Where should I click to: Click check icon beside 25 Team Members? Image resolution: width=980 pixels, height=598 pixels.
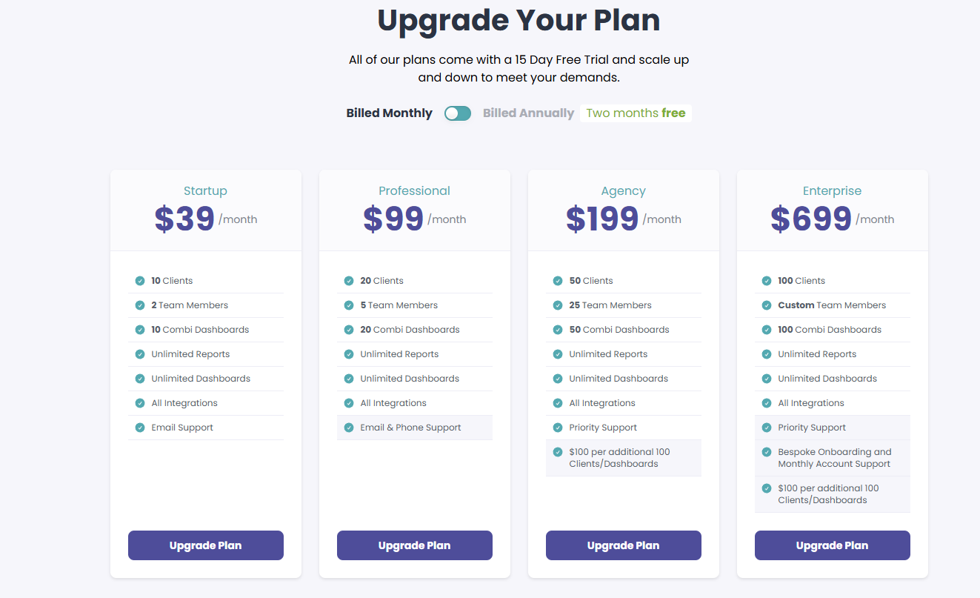[x=558, y=305]
